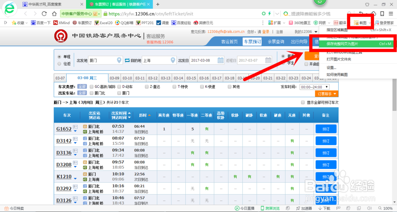Open the PPT201 bookmark
The height and width of the screenshot is (212, 397).
pyautogui.click(x=145, y=23)
